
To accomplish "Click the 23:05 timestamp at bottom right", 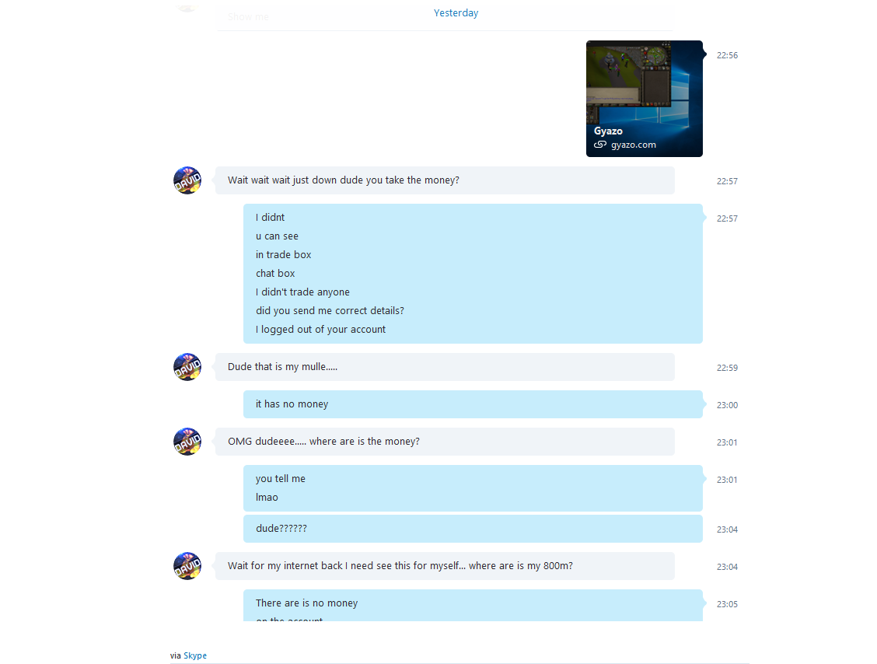I will (x=727, y=604).
